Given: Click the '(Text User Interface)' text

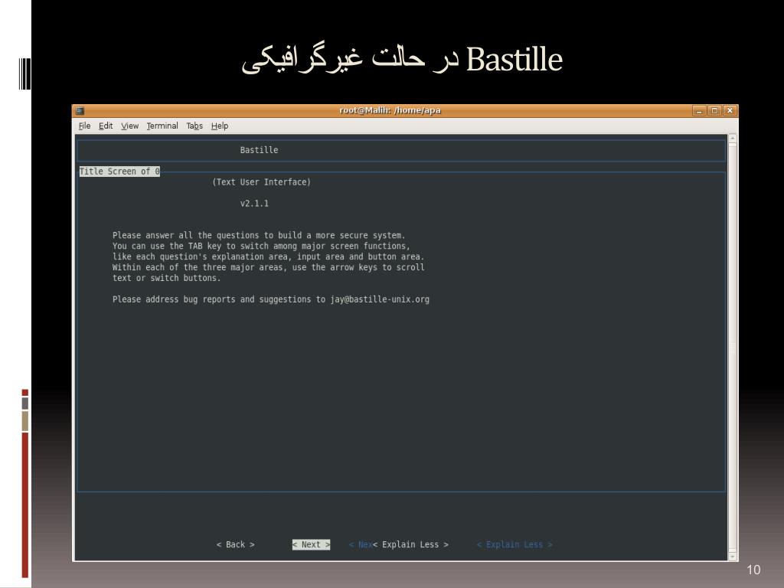Looking at the screenshot, I should point(262,182).
